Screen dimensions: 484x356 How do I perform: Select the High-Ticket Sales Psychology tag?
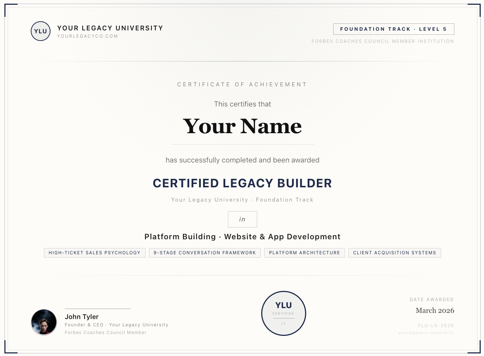pos(95,253)
